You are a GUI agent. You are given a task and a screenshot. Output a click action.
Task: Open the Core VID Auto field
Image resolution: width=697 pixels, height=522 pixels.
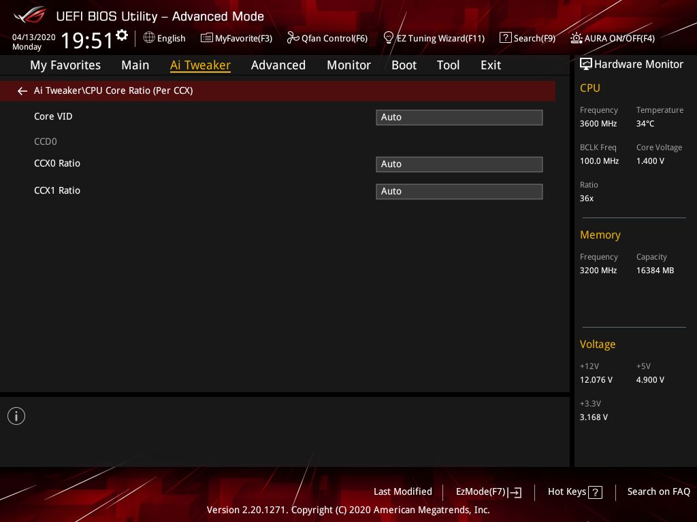tap(459, 118)
